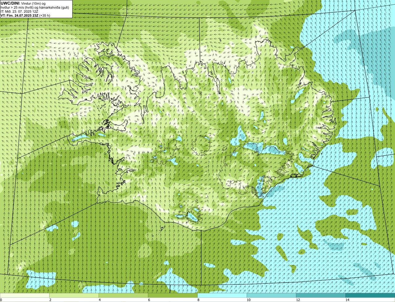Click the legend value label '14'
395x302 pixels.
(x=347, y=300)
